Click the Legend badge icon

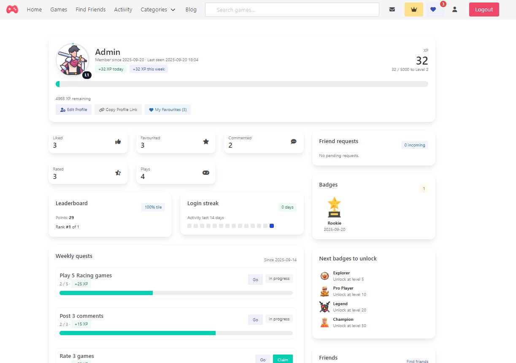click(324, 307)
